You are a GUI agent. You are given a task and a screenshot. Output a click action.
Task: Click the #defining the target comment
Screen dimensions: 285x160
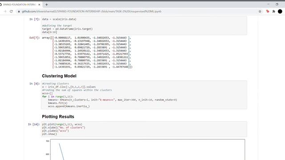pyautogui.click(x=57, y=26)
